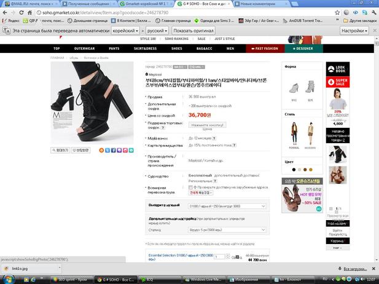Share via the pink social icon
379x284 pixels.
pos(125,151)
